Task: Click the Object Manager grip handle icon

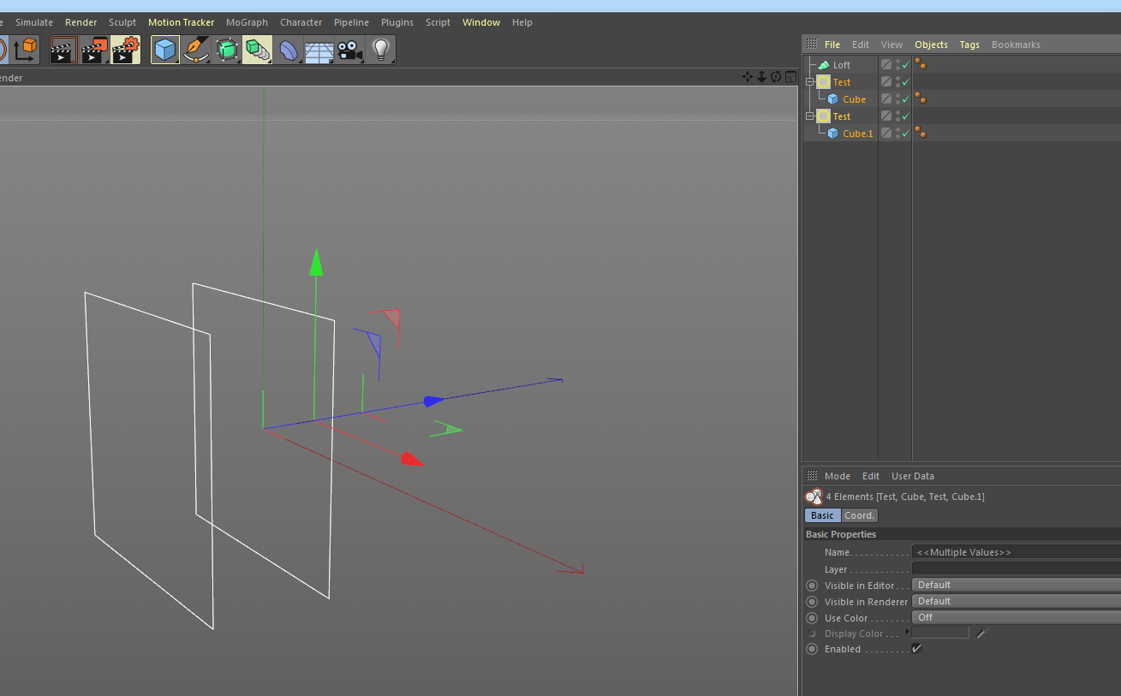Action: coord(812,45)
